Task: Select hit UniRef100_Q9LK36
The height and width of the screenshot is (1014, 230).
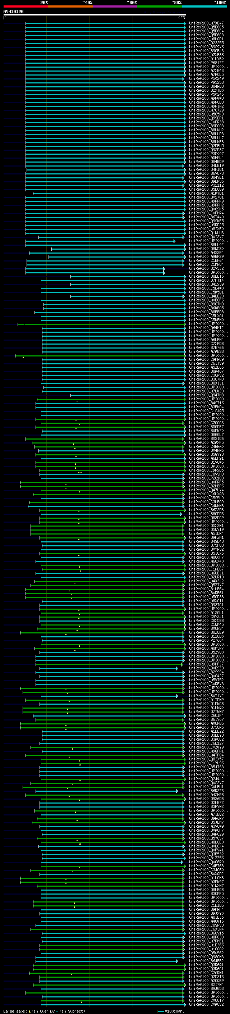Action: click(x=206, y=181)
